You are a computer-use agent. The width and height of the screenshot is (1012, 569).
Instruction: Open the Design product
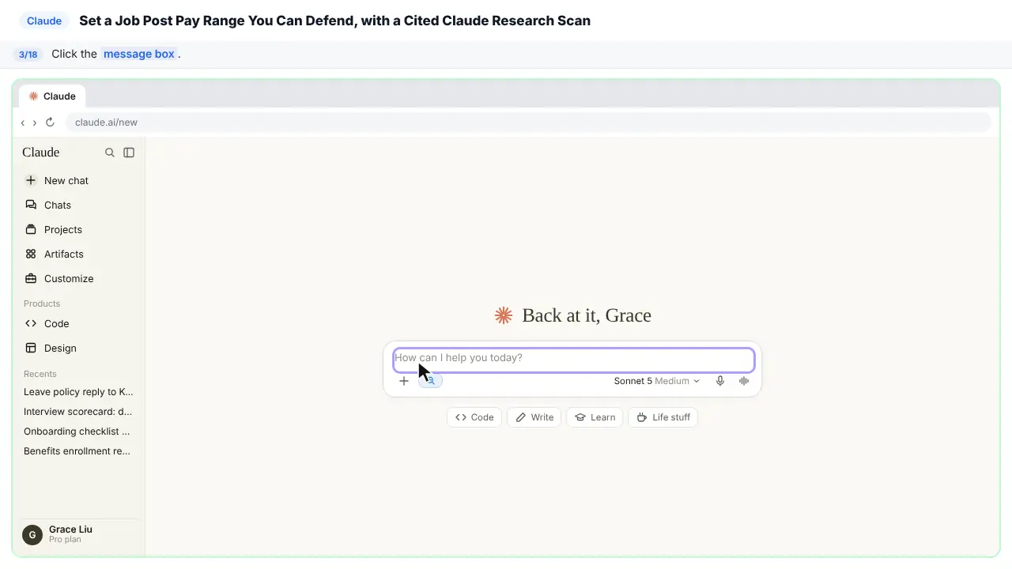click(79, 348)
